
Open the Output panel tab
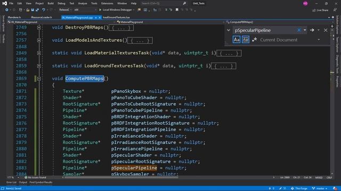pyautogui.click(x=23, y=183)
